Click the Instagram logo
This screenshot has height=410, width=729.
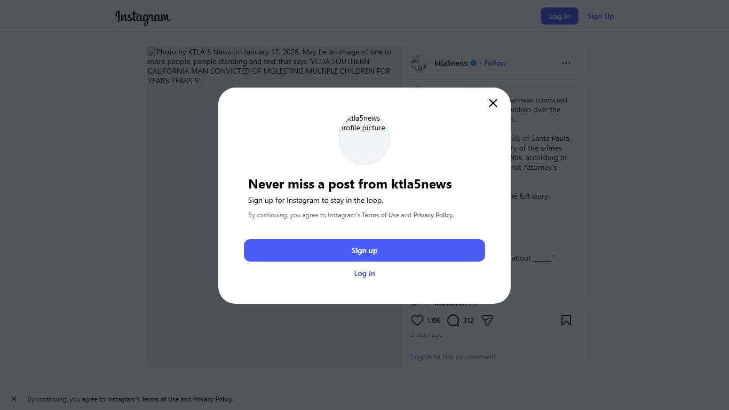[142, 17]
